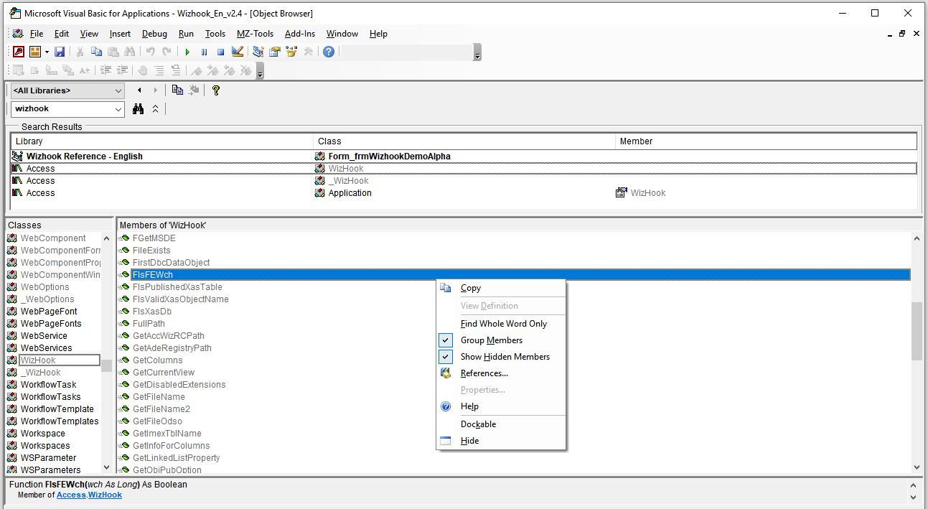This screenshot has height=509, width=928.
Task: Click the blue Help icon in the Standard toolbar
Action: 329,52
